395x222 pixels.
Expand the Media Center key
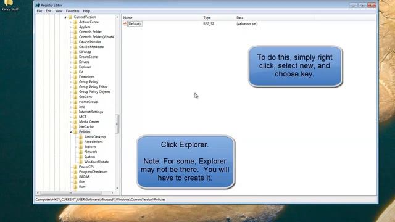pyautogui.click(x=71, y=122)
